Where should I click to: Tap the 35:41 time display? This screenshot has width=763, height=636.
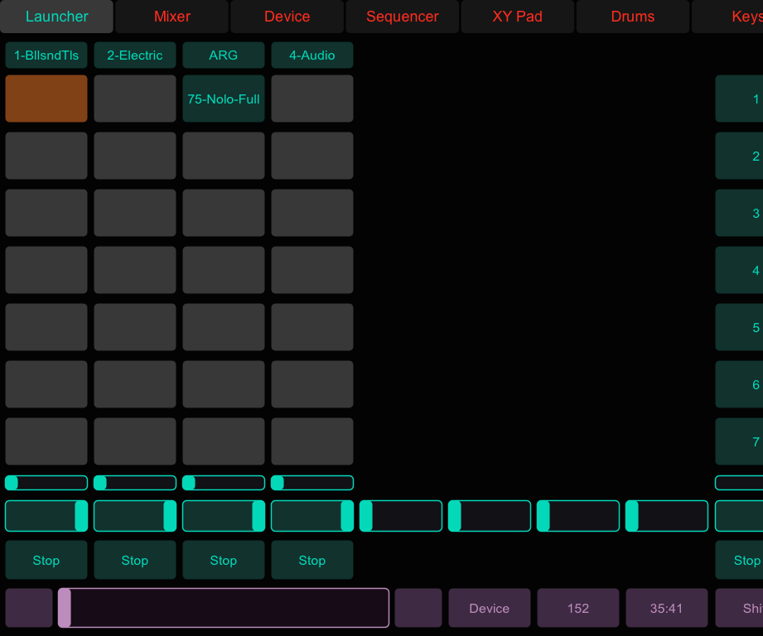pyautogui.click(x=666, y=607)
